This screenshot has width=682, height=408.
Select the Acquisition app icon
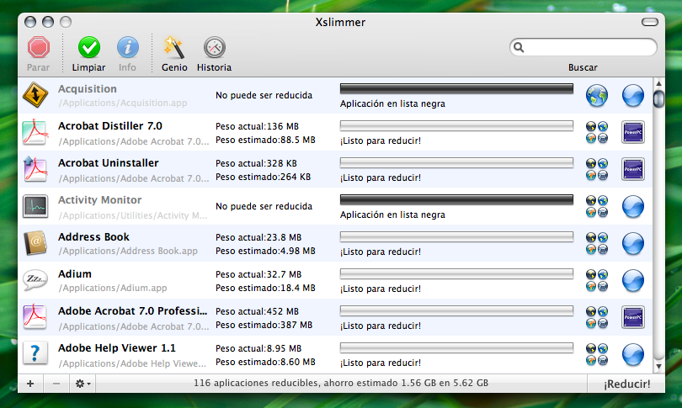click(35, 95)
